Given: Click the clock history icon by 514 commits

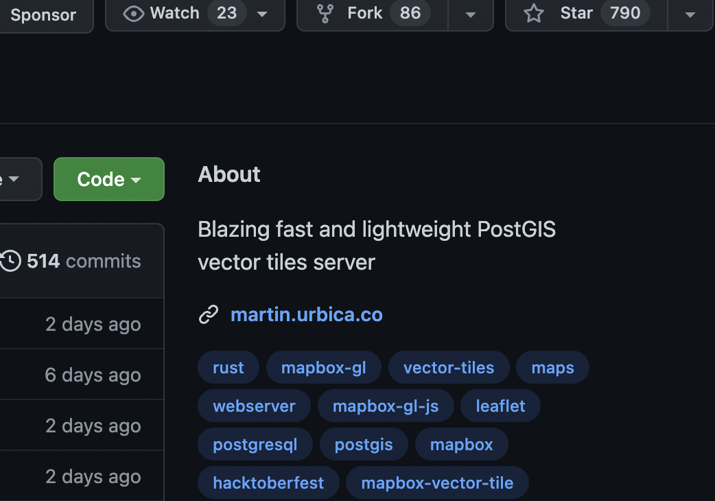Looking at the screenshot, I should point(10,261).
